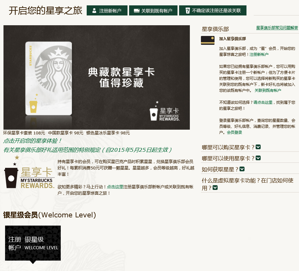The image size is (299, 271).
Task: Click the white Starbucks card image in the banner
Action: [x=49, y=78]
